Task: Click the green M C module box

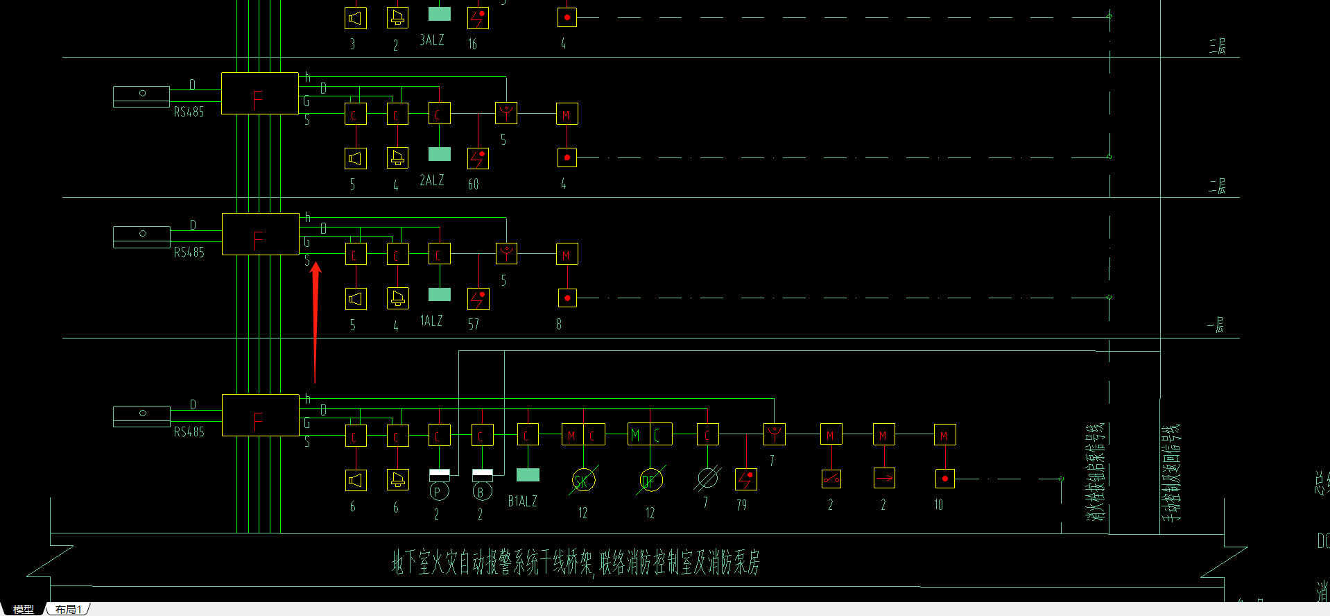Action: pos(650,434)
